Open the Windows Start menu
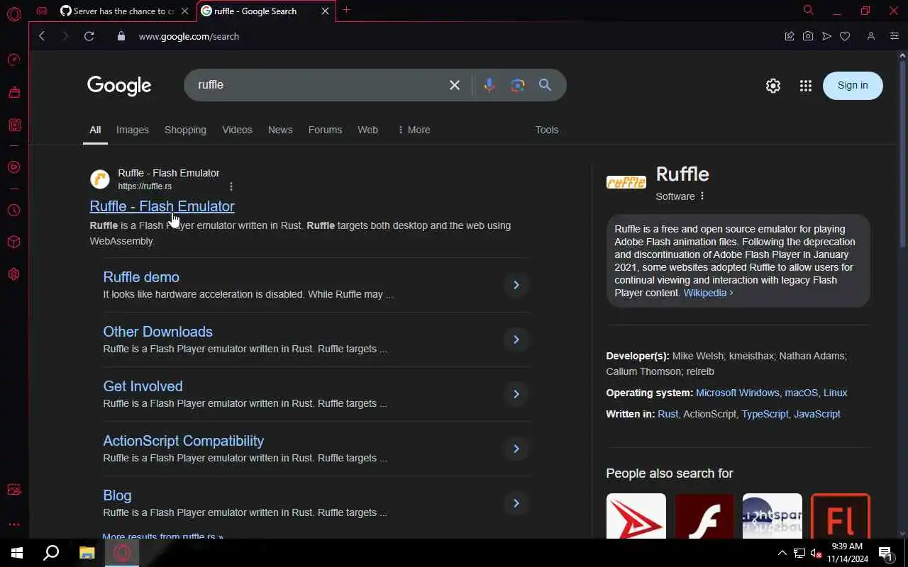This screenshot has height=567, width=908. coord(17,553)
